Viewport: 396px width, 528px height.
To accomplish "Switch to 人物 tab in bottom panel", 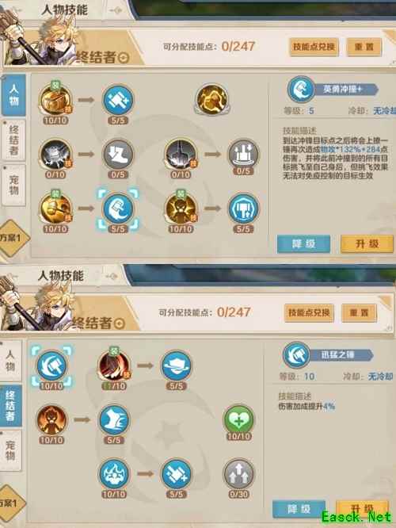I will [x=11, y=361].
